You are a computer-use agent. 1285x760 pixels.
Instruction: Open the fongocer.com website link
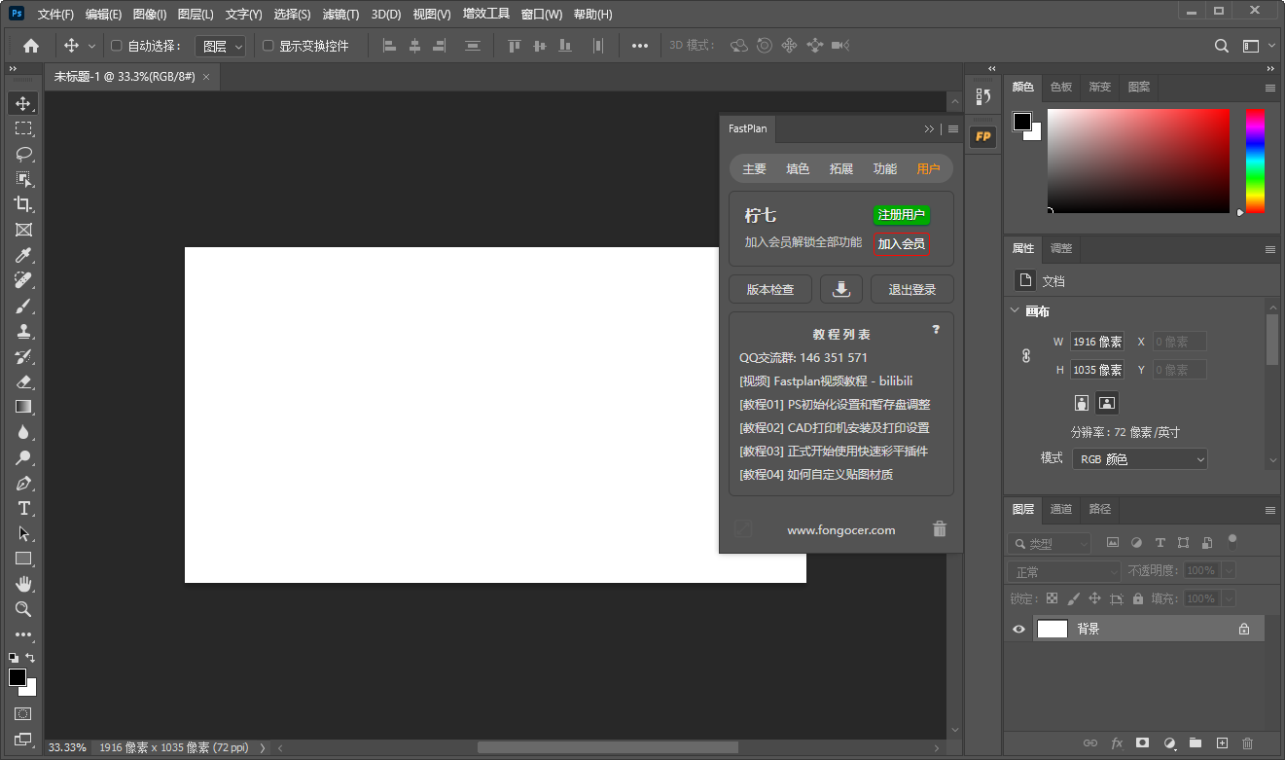pos(840,529)
